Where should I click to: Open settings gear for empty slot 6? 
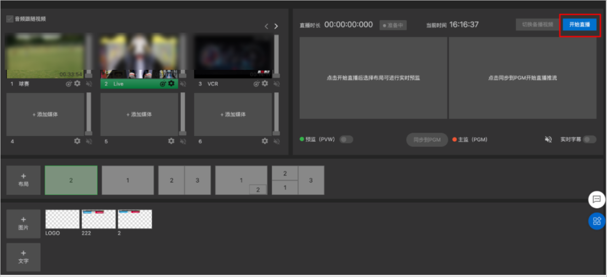click(265, 141)
